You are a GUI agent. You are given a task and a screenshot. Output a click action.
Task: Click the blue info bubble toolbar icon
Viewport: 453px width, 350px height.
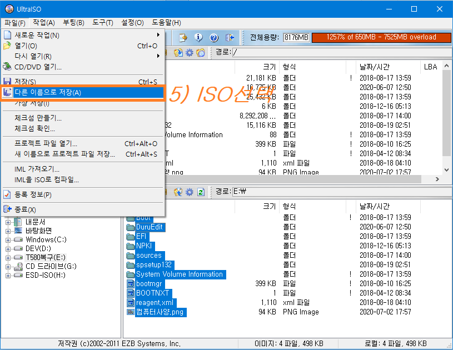(198, 38)
